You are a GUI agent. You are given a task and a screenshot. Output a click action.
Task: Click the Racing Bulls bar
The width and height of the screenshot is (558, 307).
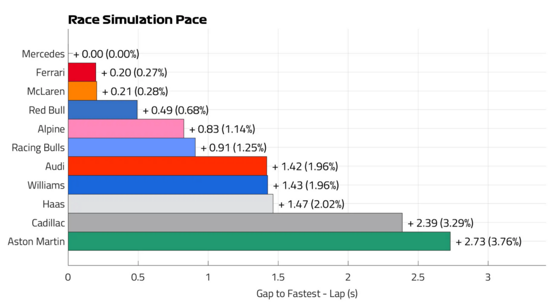tap(132, 148)
